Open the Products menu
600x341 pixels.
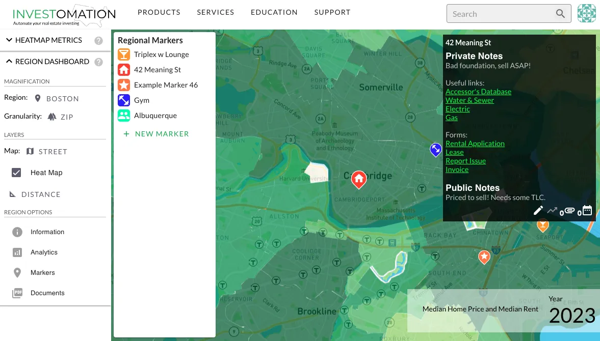click(x=159, y=12)
